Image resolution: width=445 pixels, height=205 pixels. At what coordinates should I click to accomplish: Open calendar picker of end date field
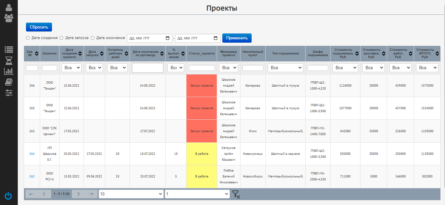[216, 38]
